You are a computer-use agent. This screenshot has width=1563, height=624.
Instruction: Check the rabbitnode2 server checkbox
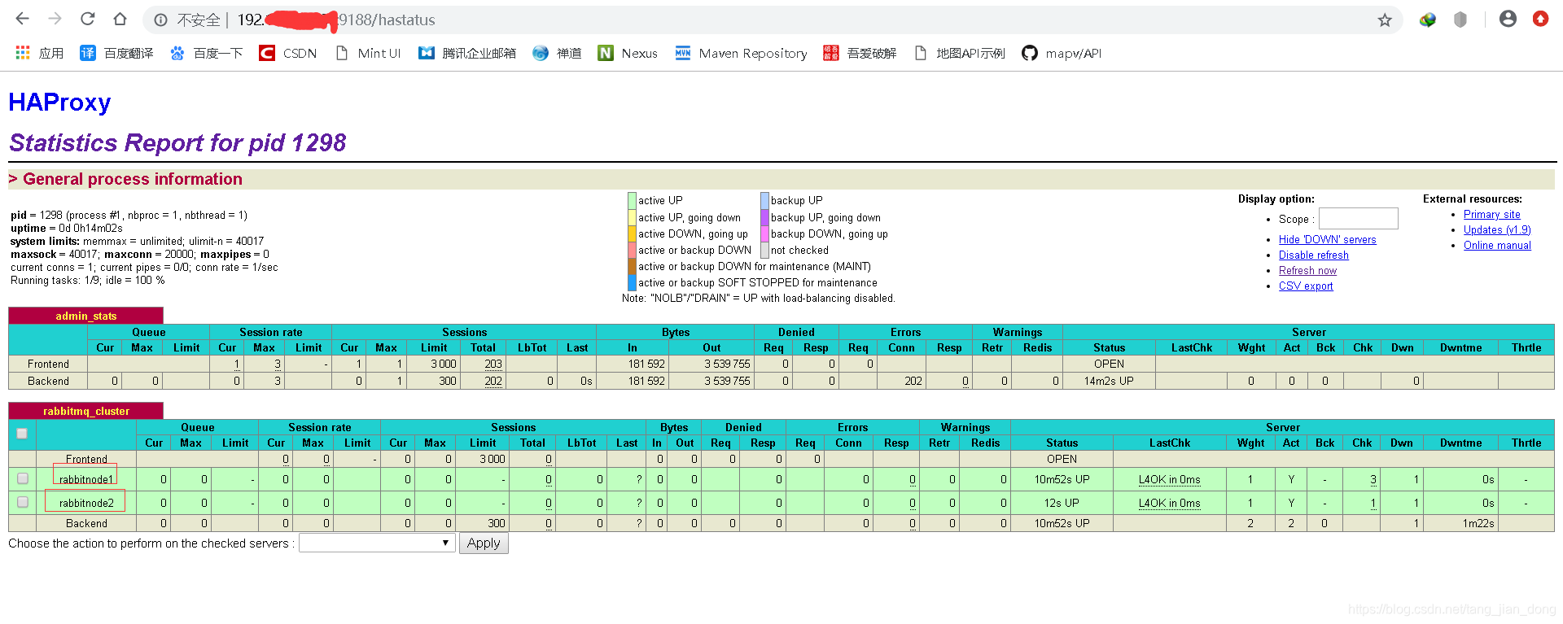pos(22,502)
